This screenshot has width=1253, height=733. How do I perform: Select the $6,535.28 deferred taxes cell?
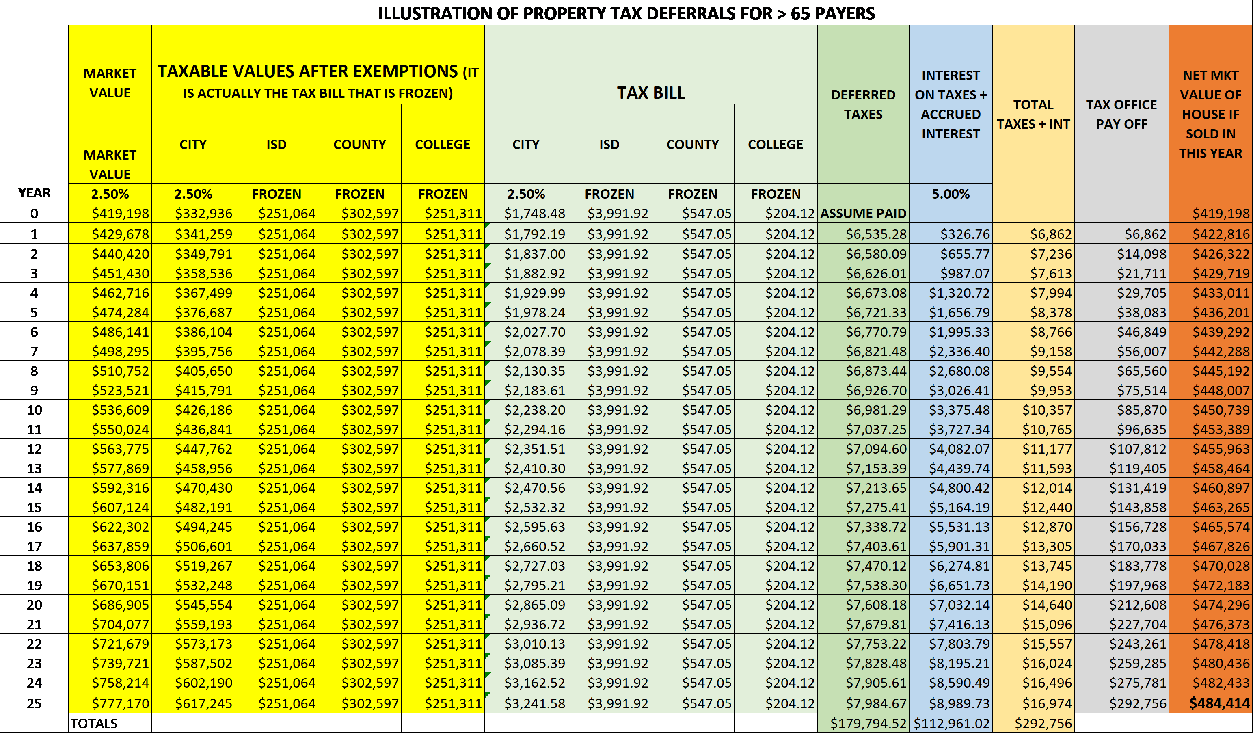click(x=876, y=234)
